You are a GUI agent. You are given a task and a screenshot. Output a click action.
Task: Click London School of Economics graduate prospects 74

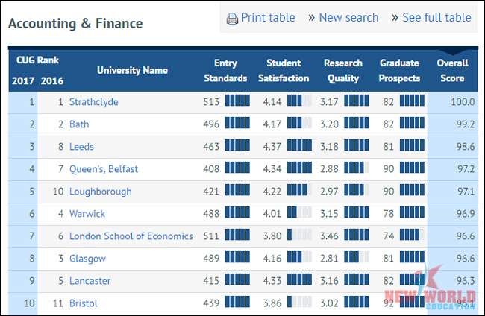389,236
